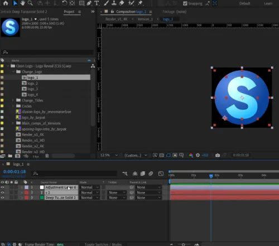Click the Home icon
Screen dimensions: 279x246
coord(6,3)
